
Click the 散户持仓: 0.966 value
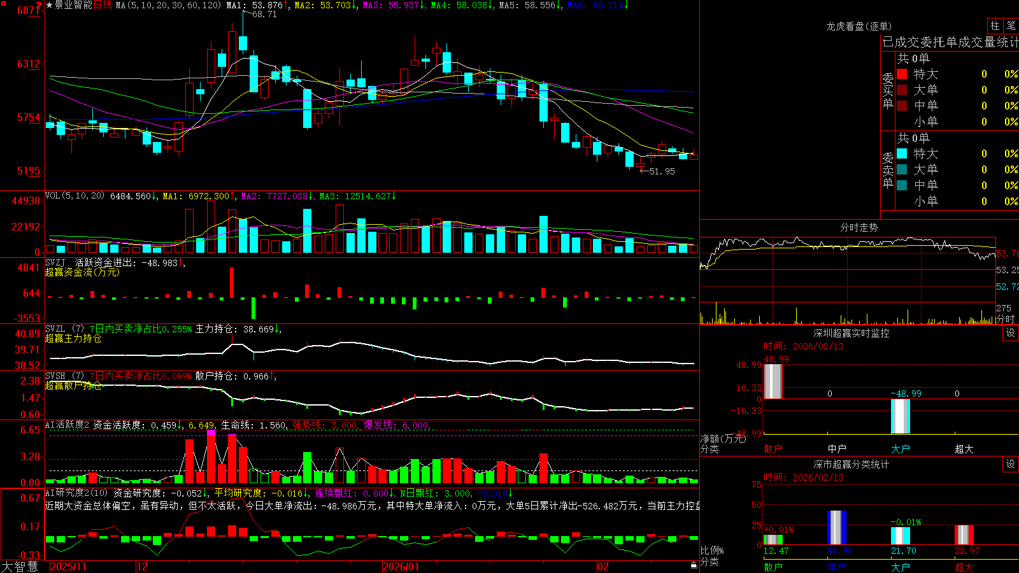pos(232,376)
